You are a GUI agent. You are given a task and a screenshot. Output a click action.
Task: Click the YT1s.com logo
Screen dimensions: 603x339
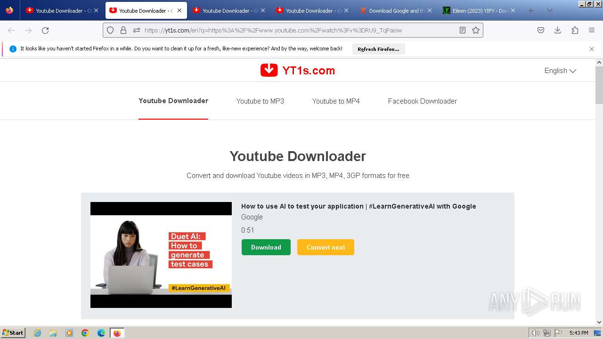click(x=298, y=70)
